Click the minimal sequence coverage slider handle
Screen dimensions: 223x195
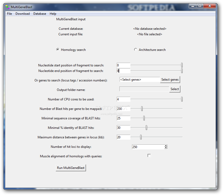144,118
